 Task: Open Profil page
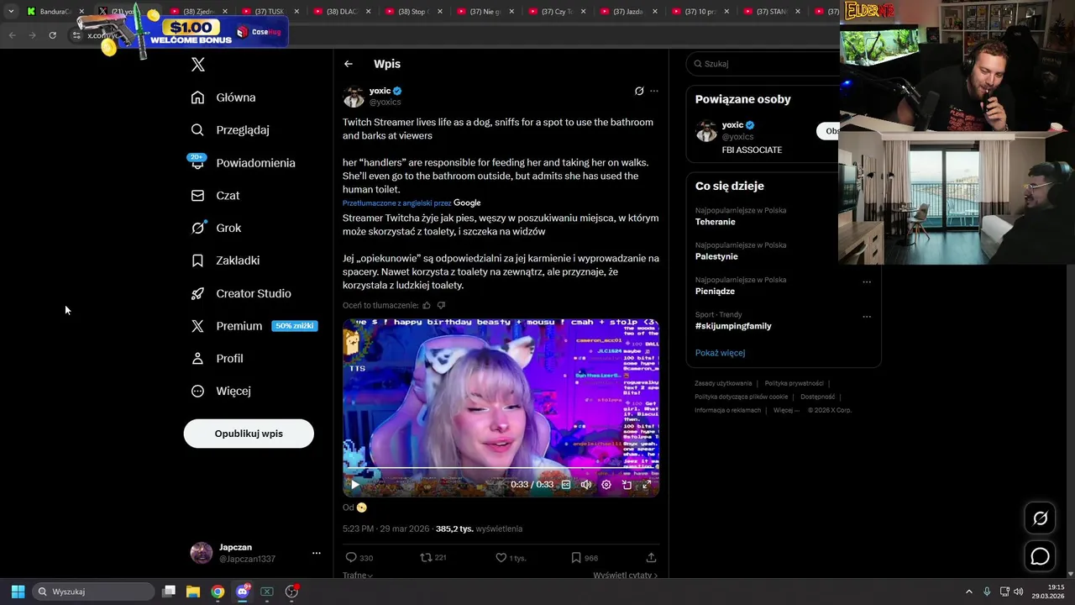(x=217, y=359)
